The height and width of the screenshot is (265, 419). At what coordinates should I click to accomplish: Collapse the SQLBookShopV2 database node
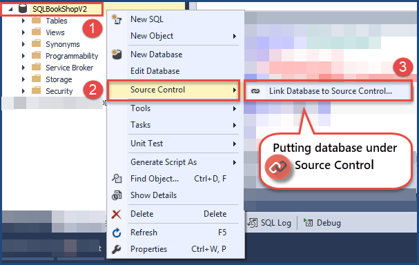click(10, 10)
